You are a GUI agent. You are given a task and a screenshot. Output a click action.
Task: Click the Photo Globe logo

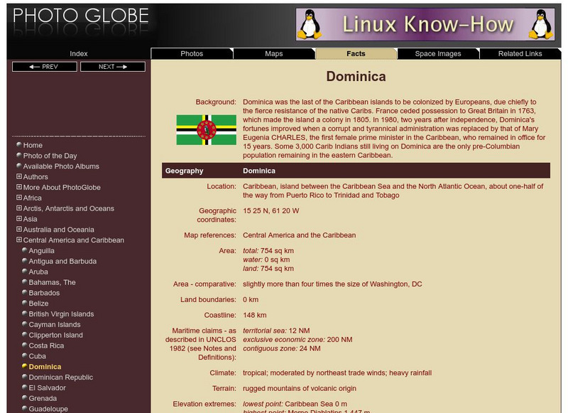tap(81, 17)
